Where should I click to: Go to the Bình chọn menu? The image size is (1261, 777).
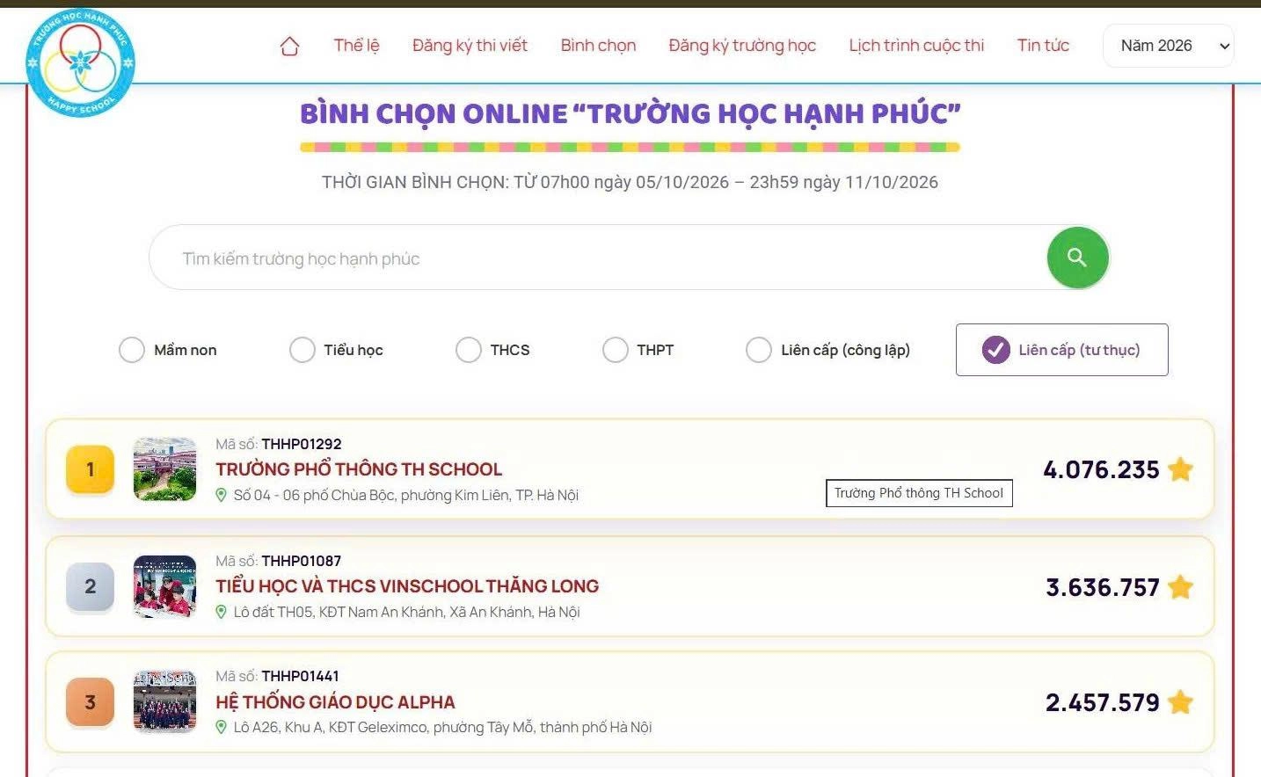[x=598, y=46]
